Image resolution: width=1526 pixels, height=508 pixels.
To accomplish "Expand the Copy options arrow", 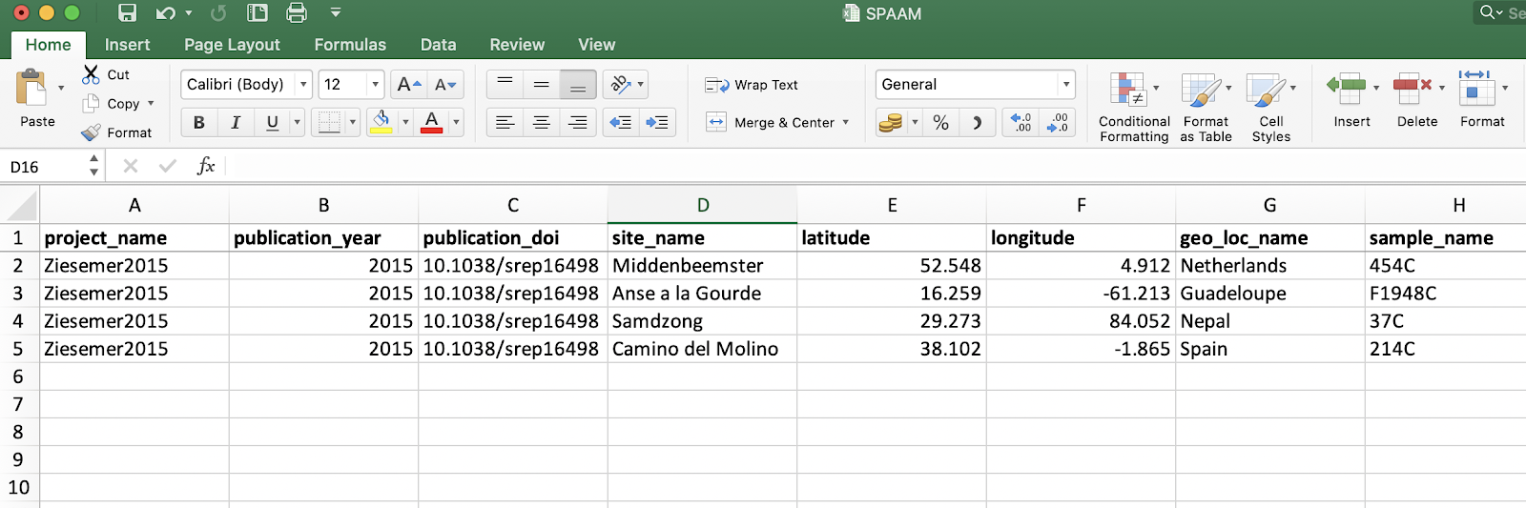I will click(x=151, y=103).
